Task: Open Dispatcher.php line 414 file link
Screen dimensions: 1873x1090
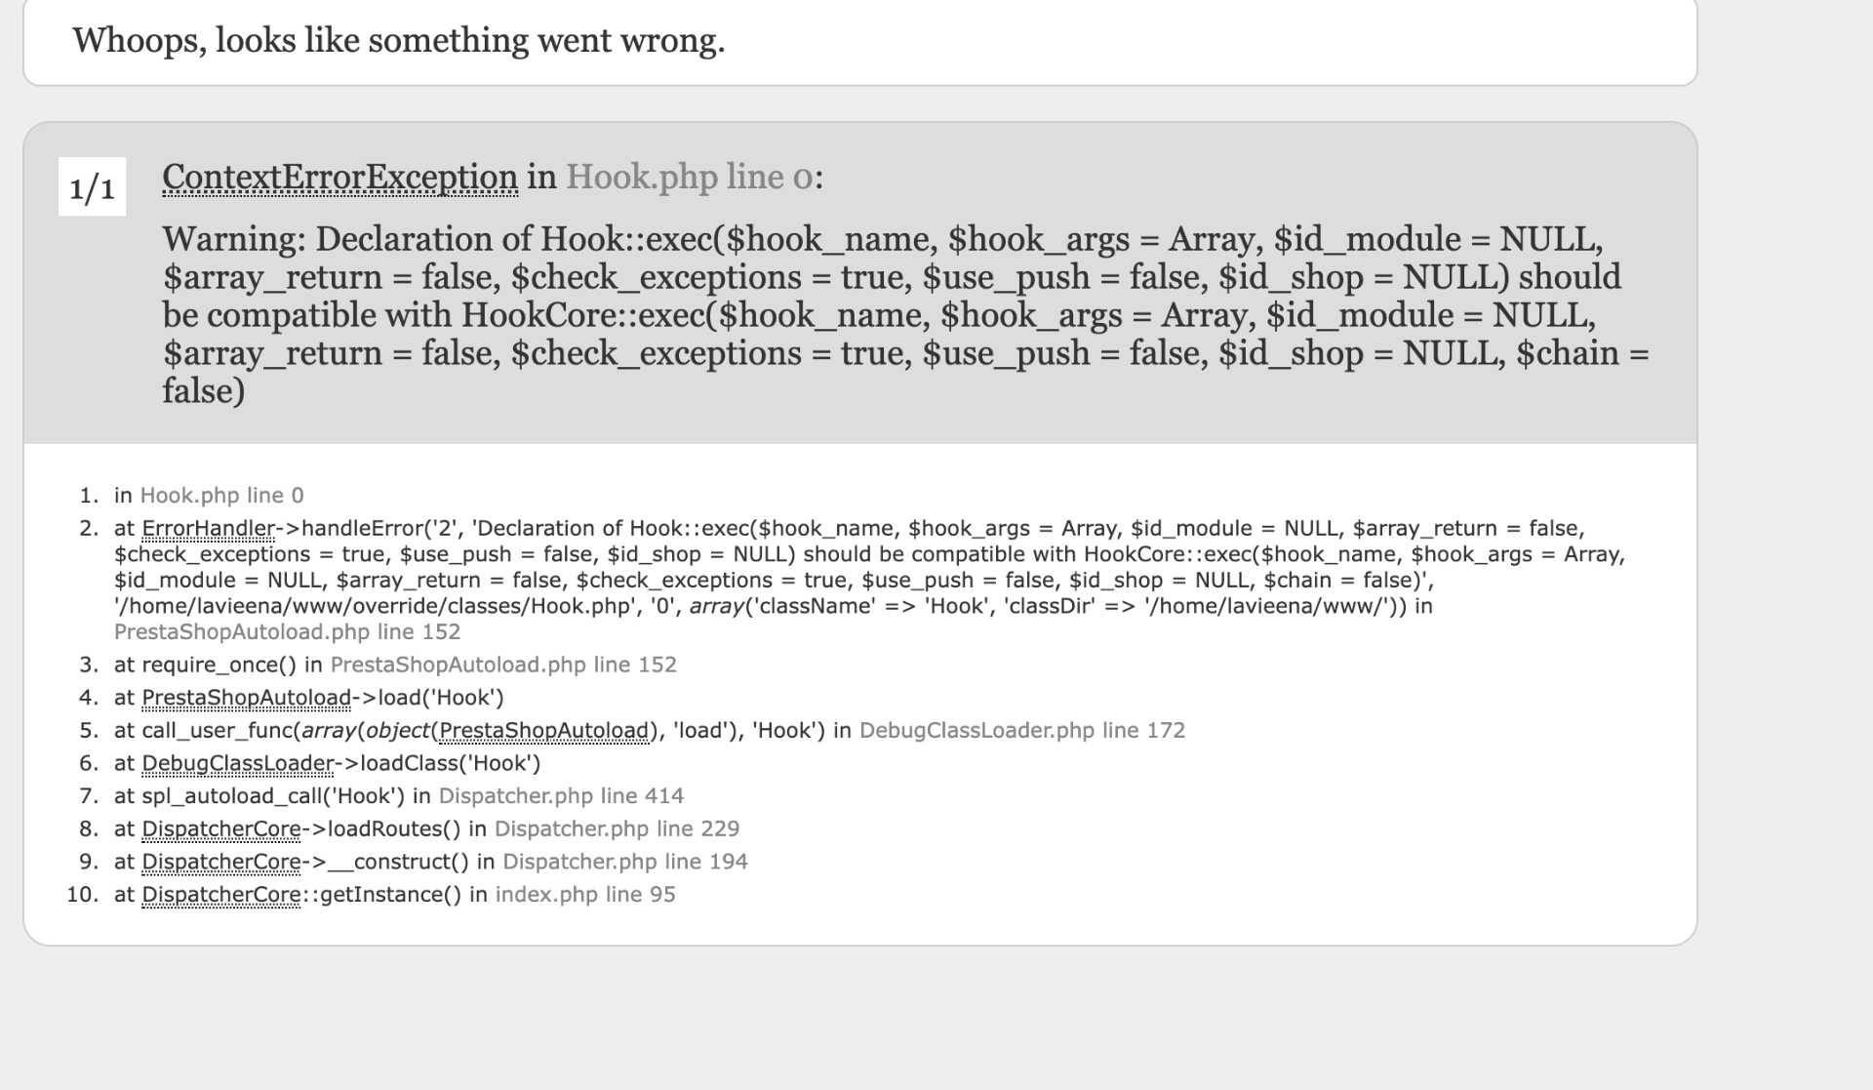Action: click(x=561, y=796)
